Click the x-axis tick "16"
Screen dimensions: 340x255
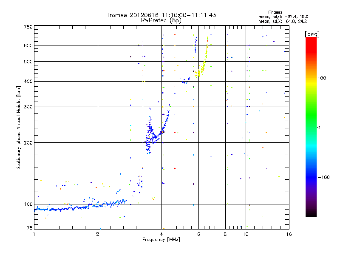click(x=289, y=234)
